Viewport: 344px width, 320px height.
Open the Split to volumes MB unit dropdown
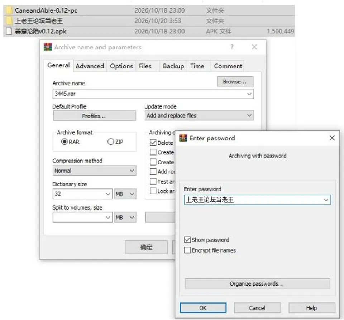point(125,218)
